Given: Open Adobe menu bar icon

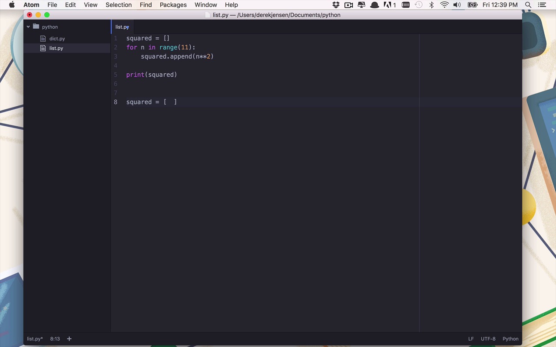Looking at the screenshot, I should point(390,5).
